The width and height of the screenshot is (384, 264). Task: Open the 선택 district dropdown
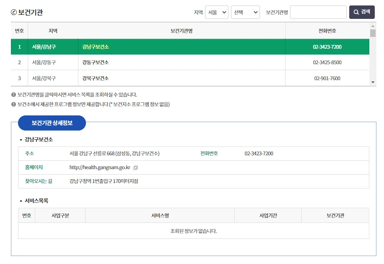245,12
